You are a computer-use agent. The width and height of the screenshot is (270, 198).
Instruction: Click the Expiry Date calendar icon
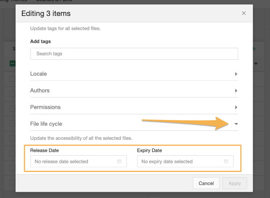click(226, 161)
